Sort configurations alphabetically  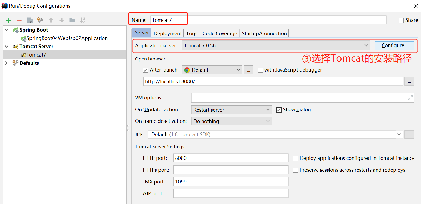[83, 20]
